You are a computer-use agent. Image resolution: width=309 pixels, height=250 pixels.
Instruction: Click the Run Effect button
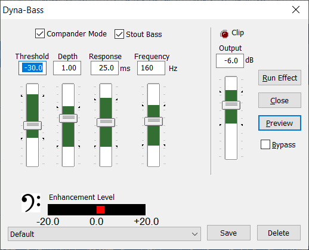pyautogui.click(x=280, y=78)
